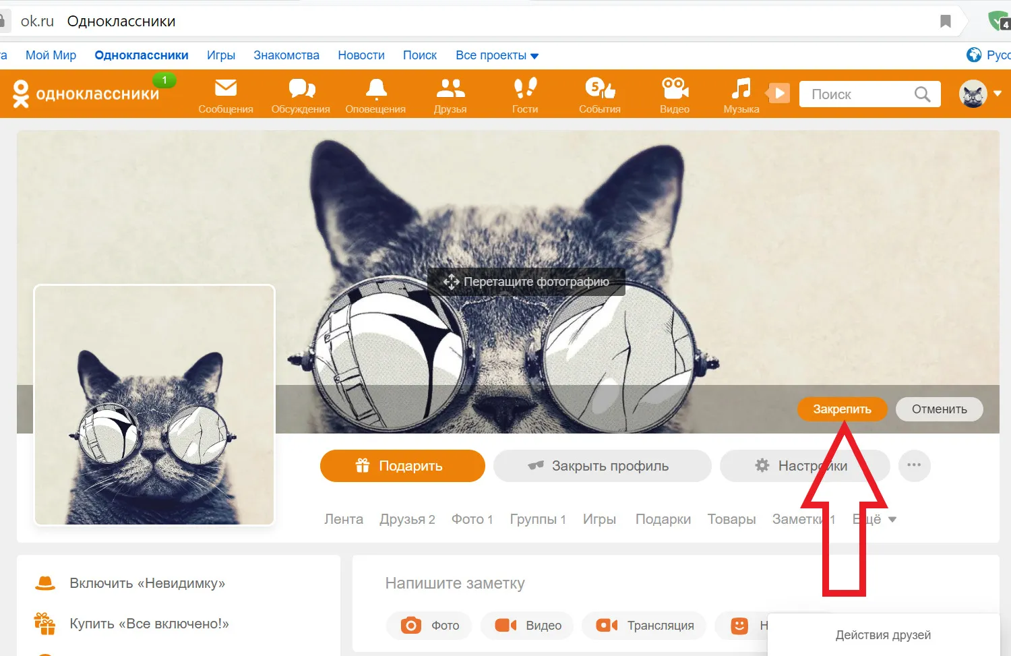This screenshot has width=1011, height=656.
Task: Switch to the Лента tab
Action: [x=344, y=519]
